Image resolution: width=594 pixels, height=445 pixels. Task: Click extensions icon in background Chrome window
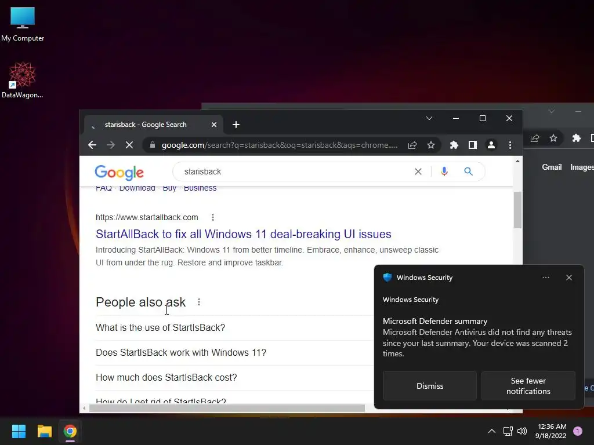click(x=576, y=138)
